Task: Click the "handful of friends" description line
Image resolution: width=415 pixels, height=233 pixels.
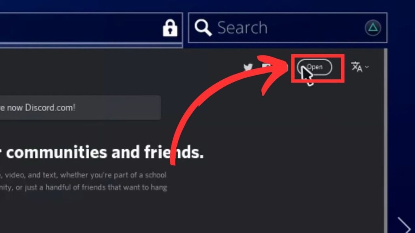Action: (83, 188)
